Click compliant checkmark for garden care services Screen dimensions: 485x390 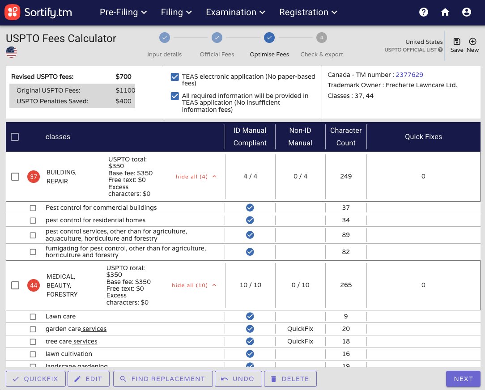click(250, 328)
